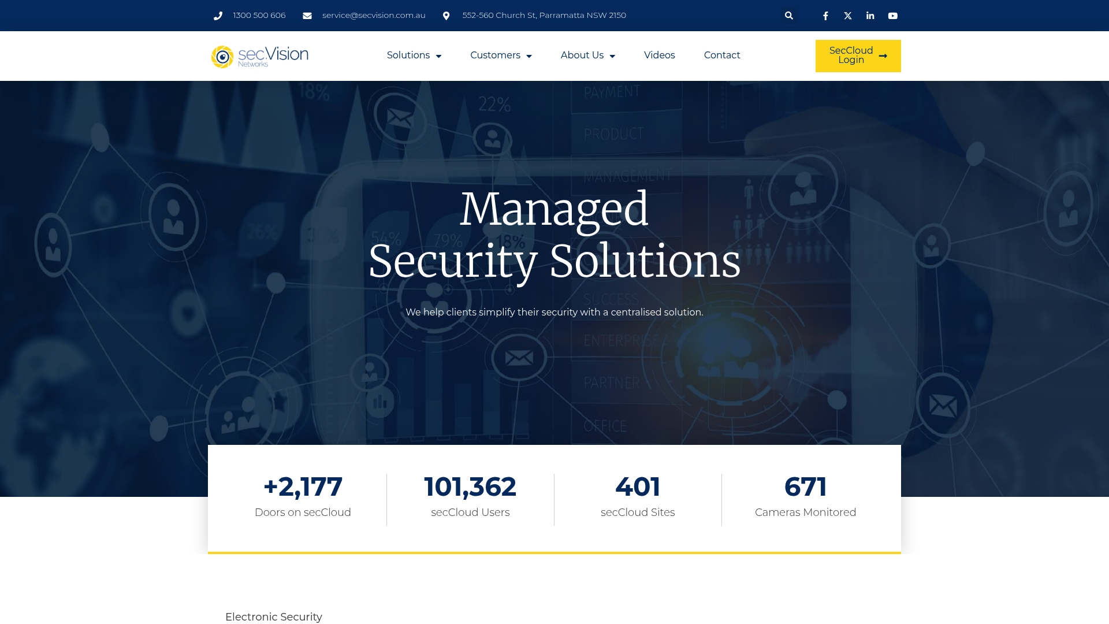The height and width of the screenshot is (624, 1109).
Task: Expand the Customers dropdown arrow
Action: [x=529, y=56]
